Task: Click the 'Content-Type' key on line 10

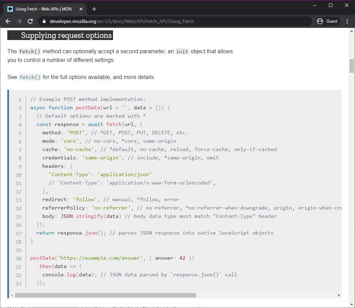Action: click(x=70, y=174)
